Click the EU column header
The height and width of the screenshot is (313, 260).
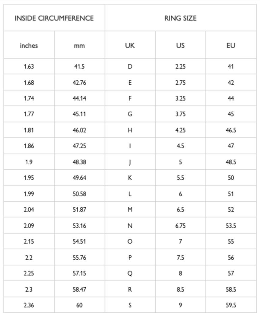point(231,46)
